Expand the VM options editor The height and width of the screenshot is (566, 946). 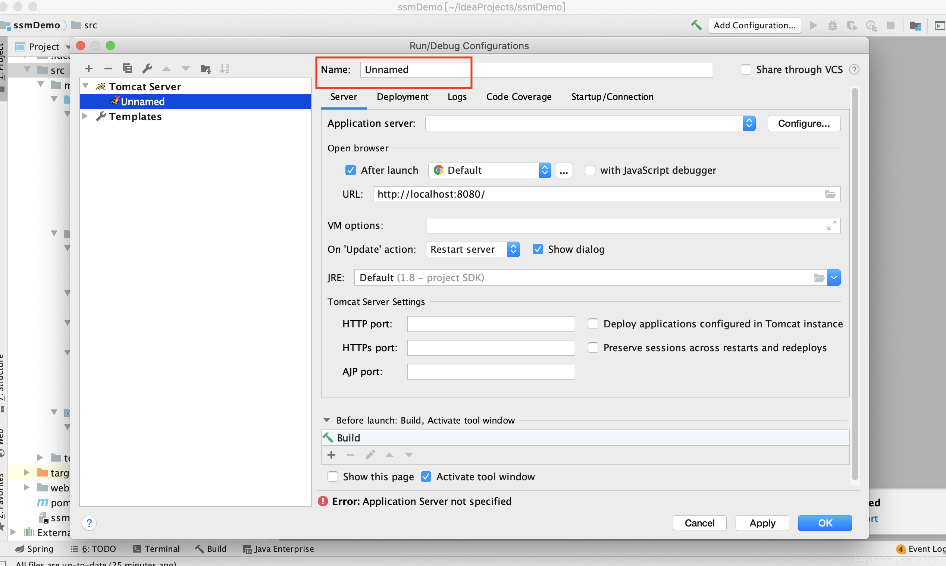click(x=831, y=226)
